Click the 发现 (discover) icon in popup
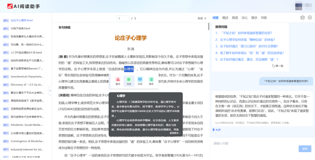Viewport: 315px width, 160px height. (140, 79)
